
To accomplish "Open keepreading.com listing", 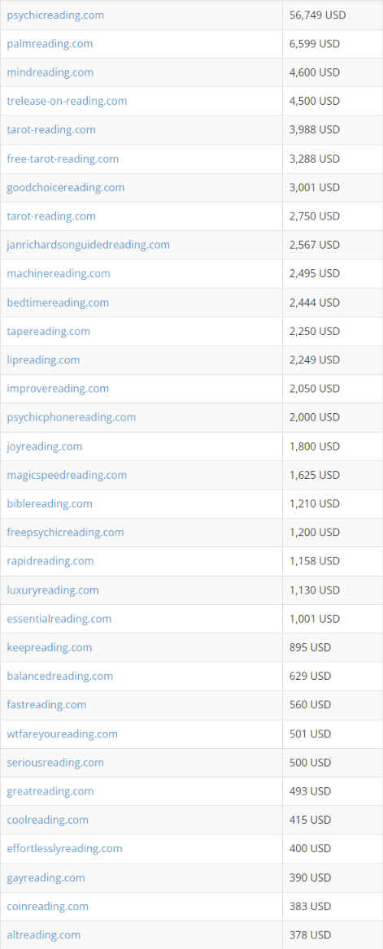I will [x=49, y=647].
